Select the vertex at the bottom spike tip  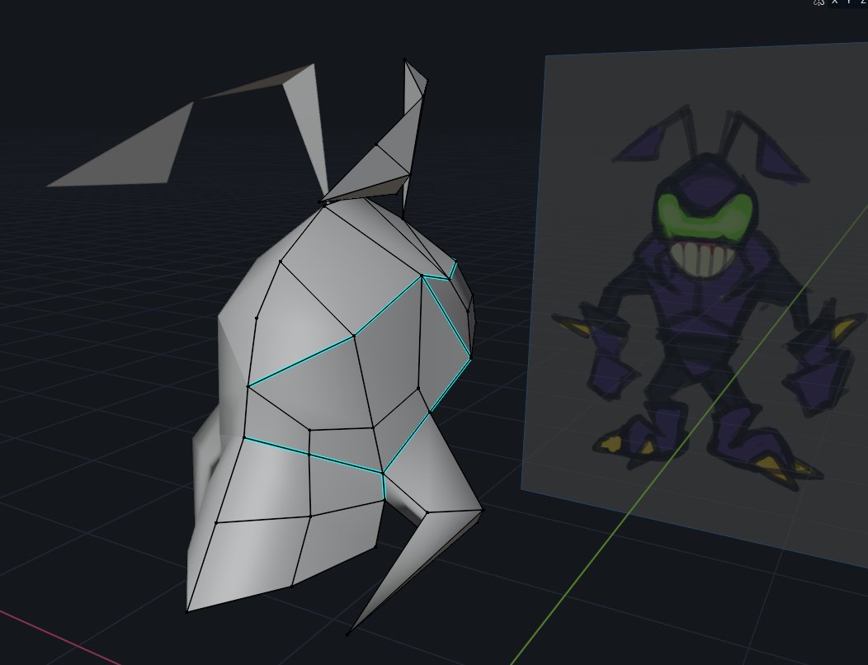coord(347,634)
